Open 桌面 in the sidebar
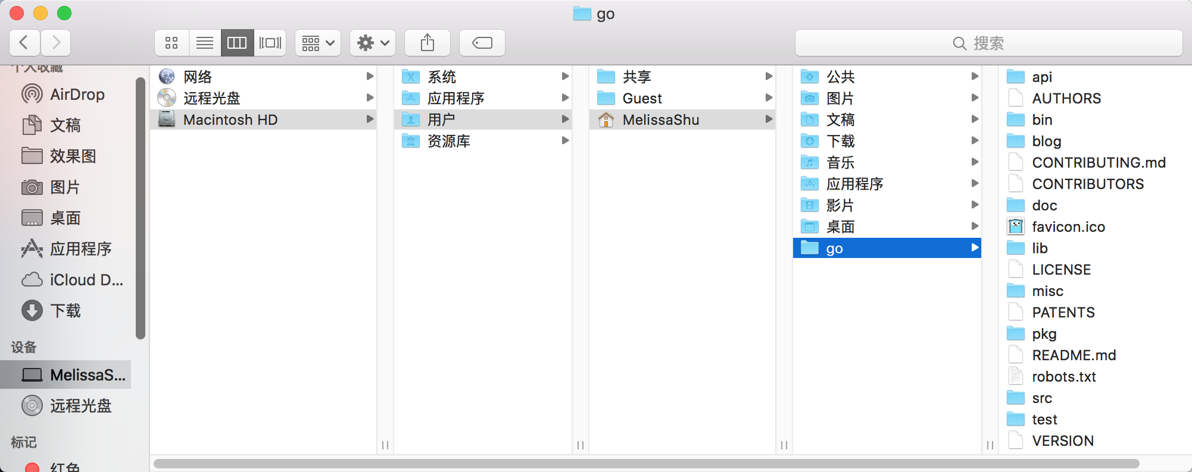The width and height of the screenshot is (1192, 472). coord(65,218)
